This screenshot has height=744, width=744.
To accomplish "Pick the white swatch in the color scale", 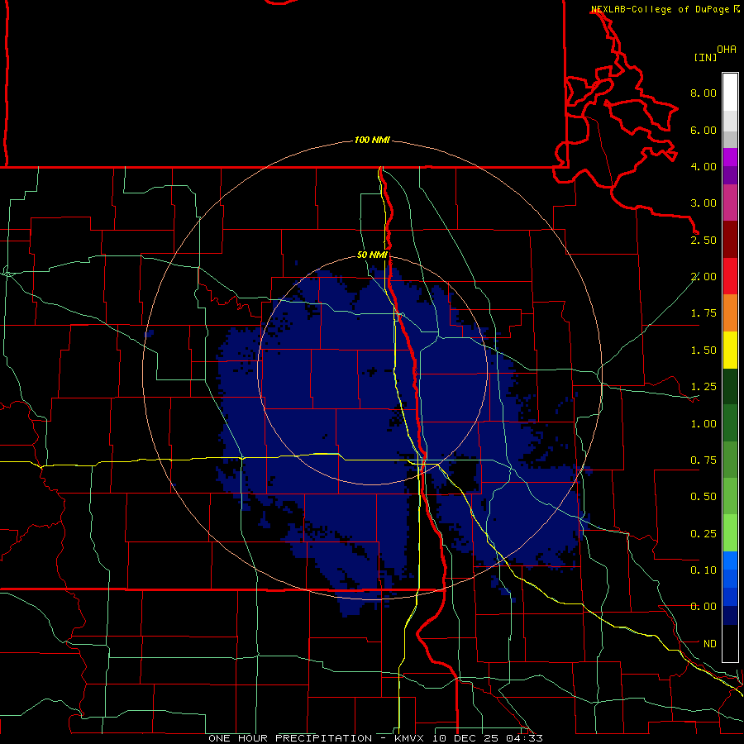I will click(730, 93).
